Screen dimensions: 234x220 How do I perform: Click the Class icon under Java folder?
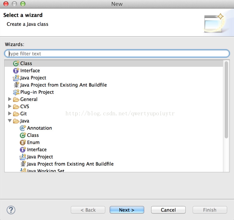pos(23,135)
